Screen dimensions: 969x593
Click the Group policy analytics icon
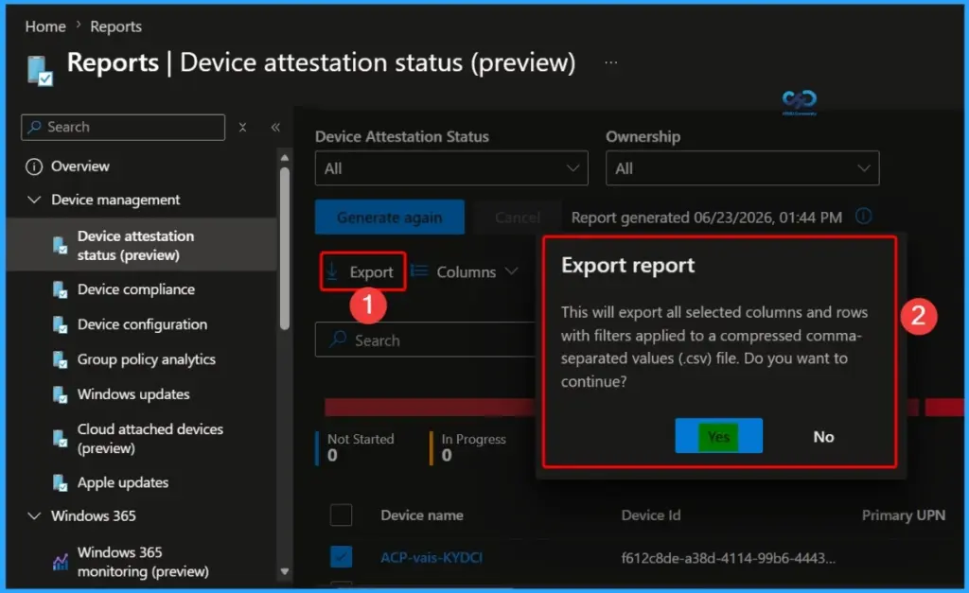click(x=60, y=359)
